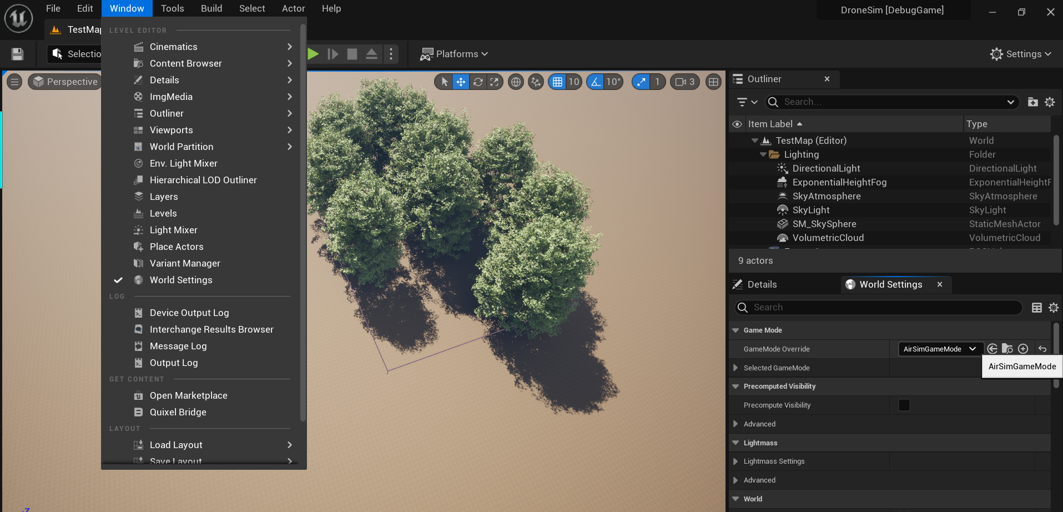The height and width of the screenshot is (512, 1063).
Task: Browse to GameMode asset in Content Browser
Action: 1007,349
